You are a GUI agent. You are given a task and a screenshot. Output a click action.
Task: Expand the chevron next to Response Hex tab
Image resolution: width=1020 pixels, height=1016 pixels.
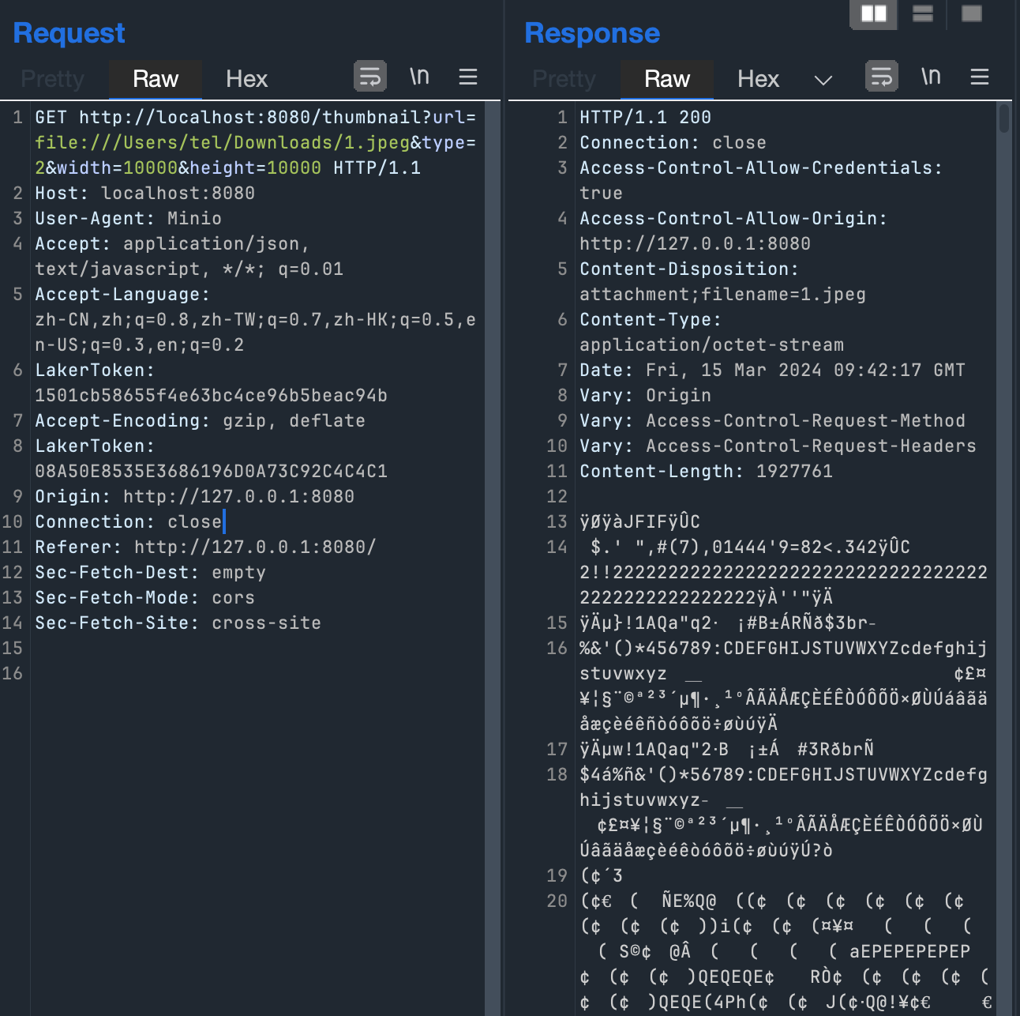[823, 80]
